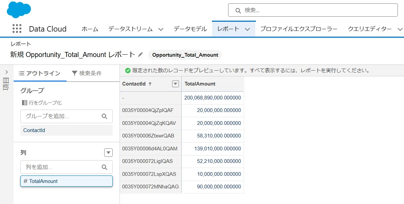
Task: Open the クエリエディター tab
Action: (370, 29)
